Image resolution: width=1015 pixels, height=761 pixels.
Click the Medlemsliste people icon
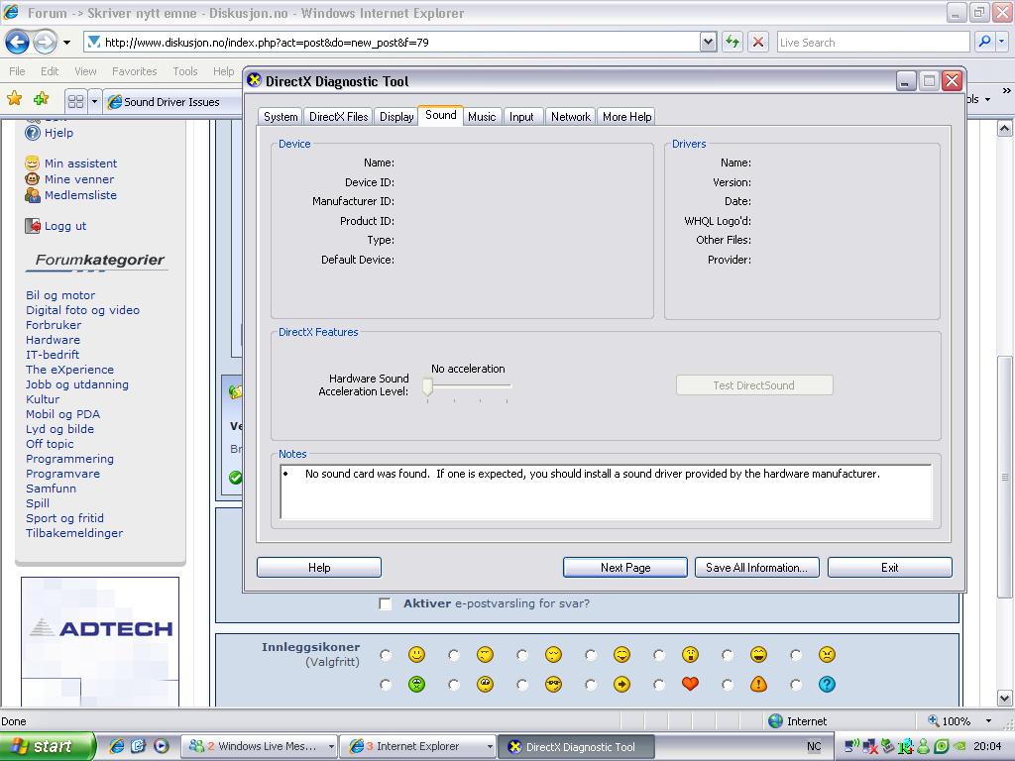(33, 195)
